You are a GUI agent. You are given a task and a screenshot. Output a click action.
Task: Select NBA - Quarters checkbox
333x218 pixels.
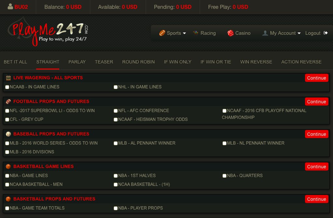pos(224,176)
